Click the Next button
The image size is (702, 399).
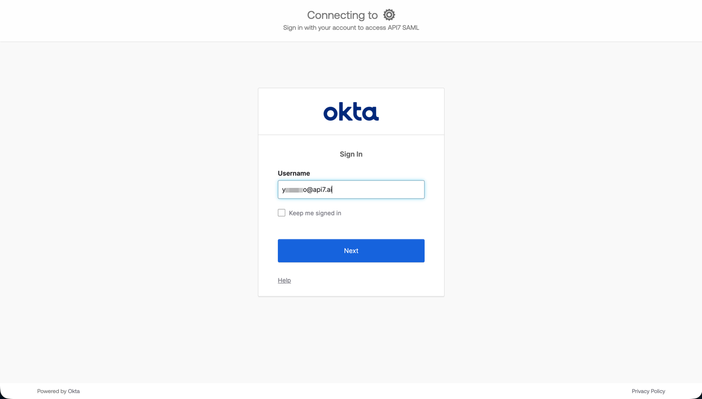[x=351, y=251]
